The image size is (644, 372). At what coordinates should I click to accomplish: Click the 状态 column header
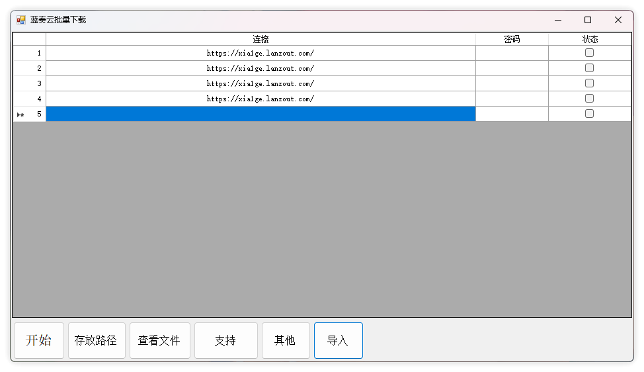tap(590, 39)
